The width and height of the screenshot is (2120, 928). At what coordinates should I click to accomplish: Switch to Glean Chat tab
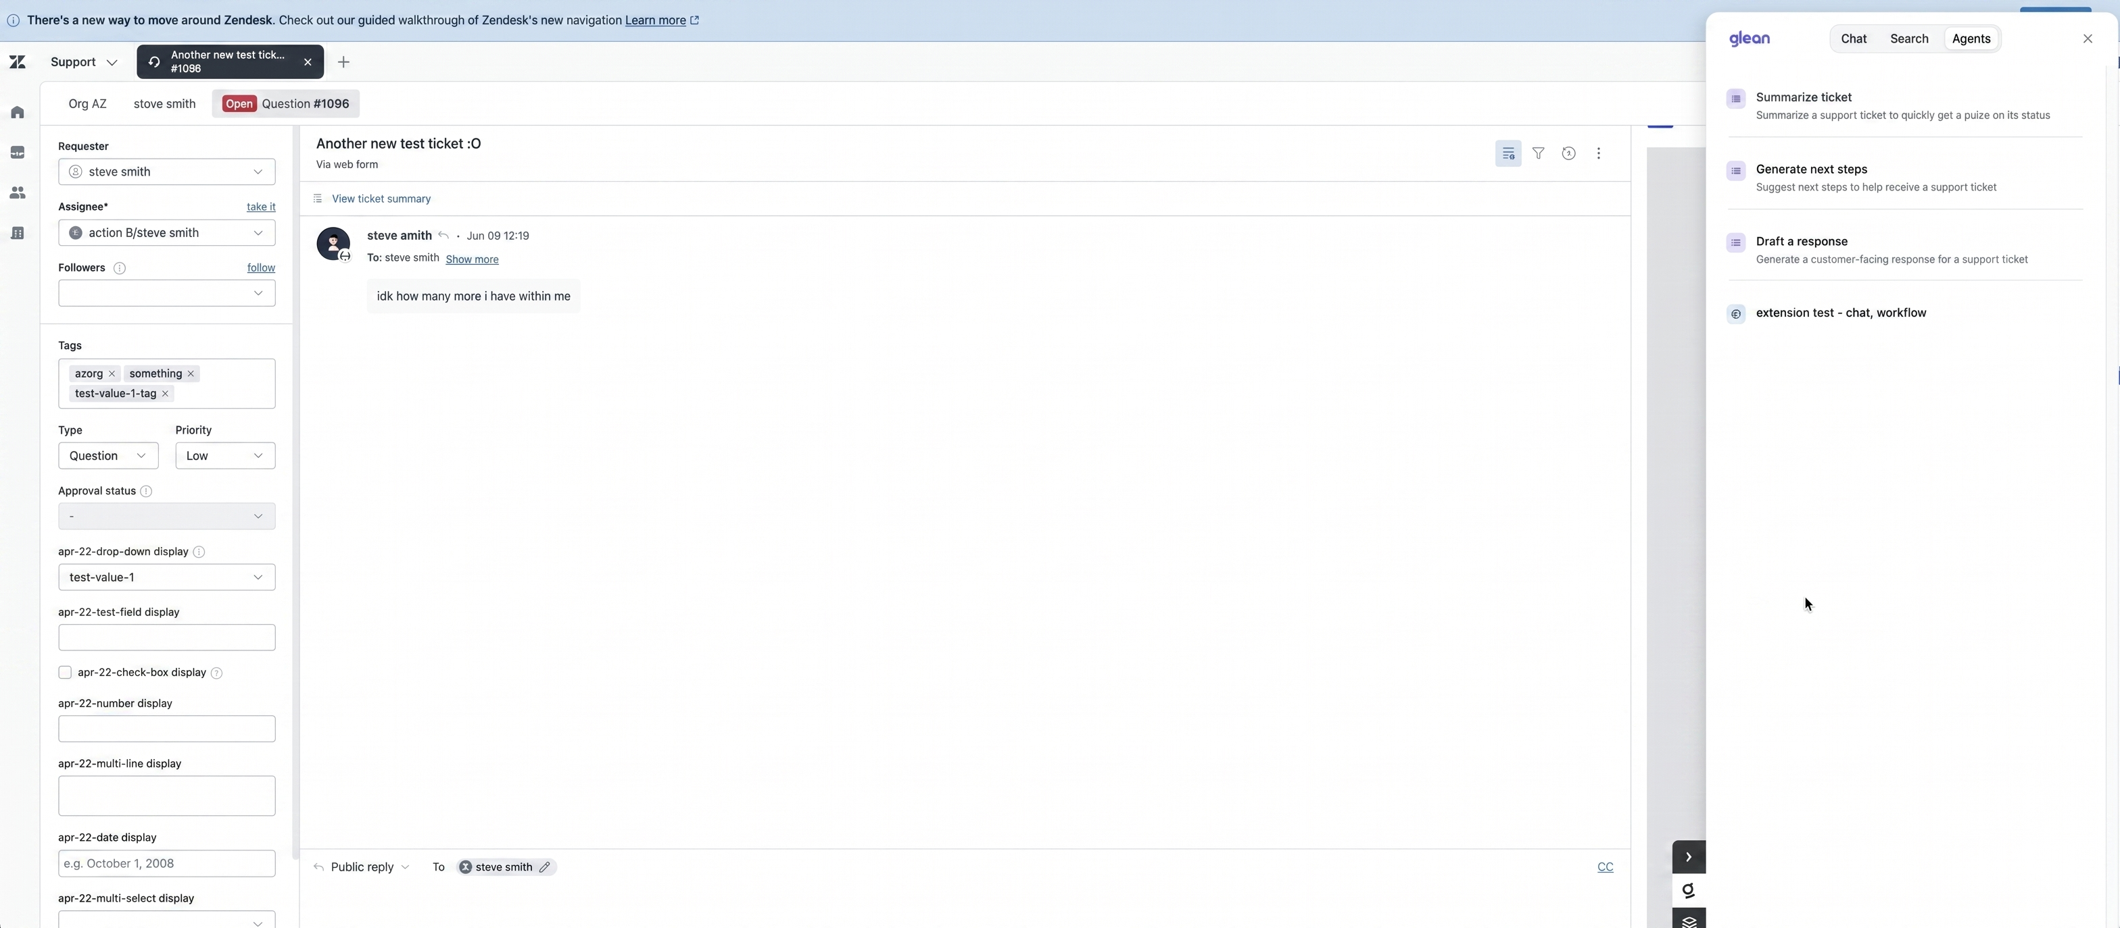[1854, 38]
